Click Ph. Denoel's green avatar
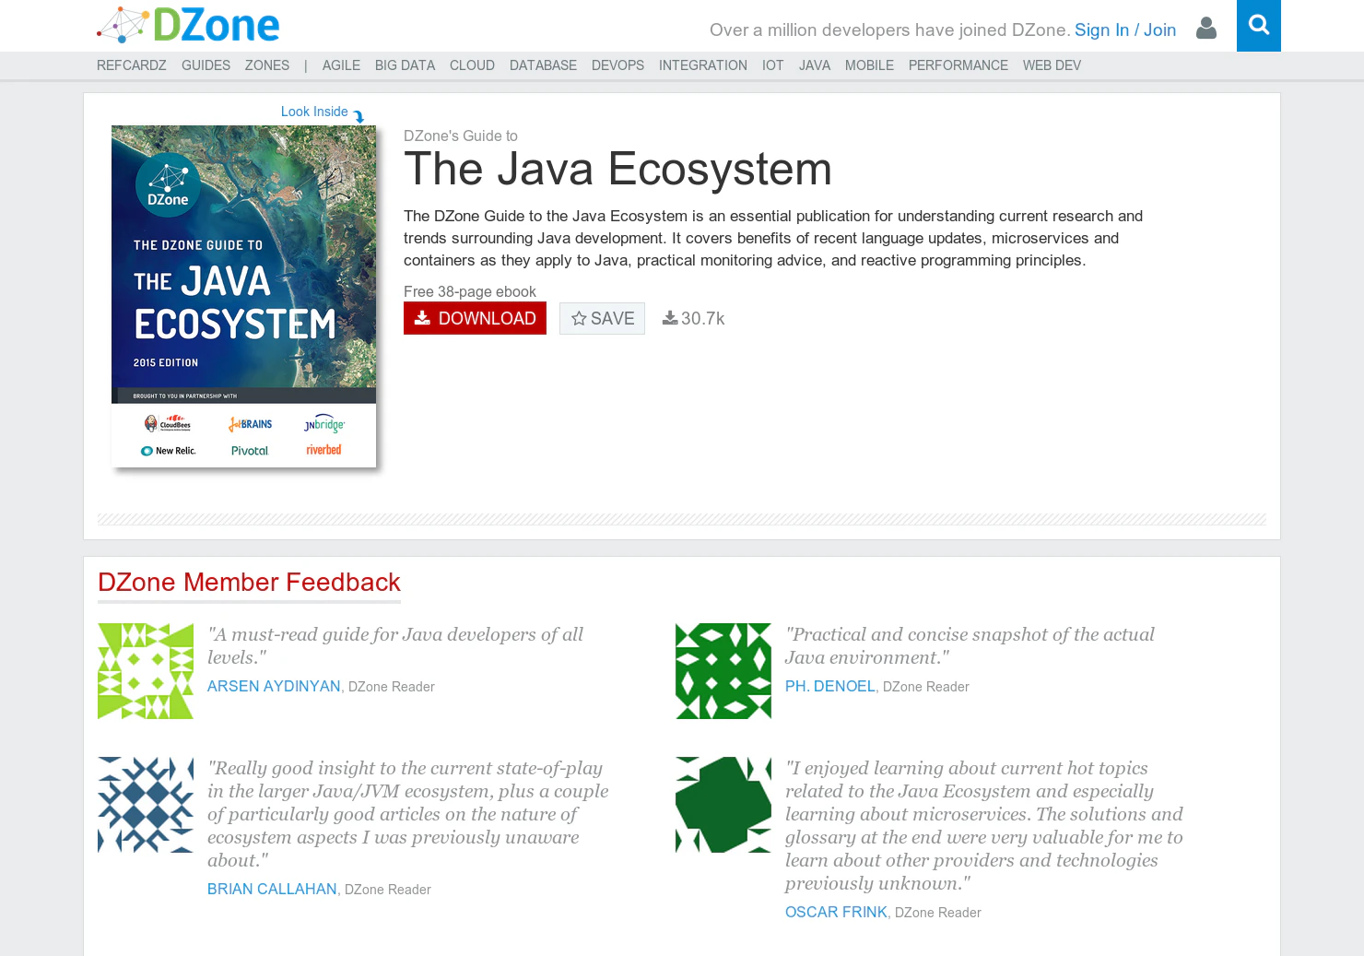Screen dimensions: 1364x956 coord(723,671)
